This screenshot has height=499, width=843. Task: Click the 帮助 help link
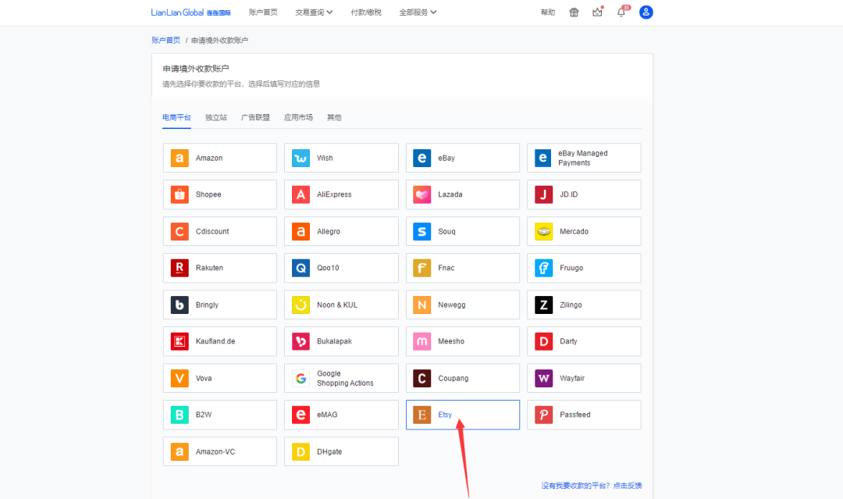pyautogui.click(x=548, y=12)
